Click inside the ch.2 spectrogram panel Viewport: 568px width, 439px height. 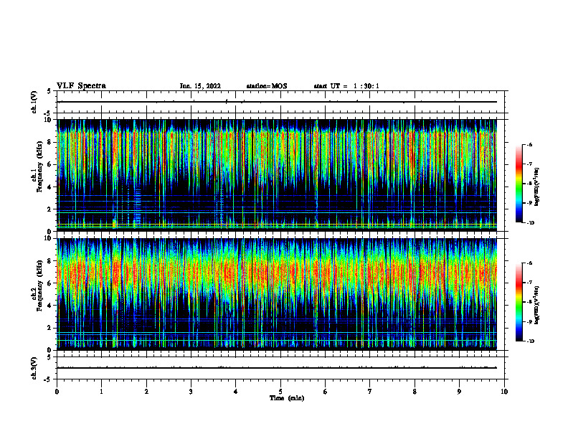pyautogui.click(x=277, y=294)
